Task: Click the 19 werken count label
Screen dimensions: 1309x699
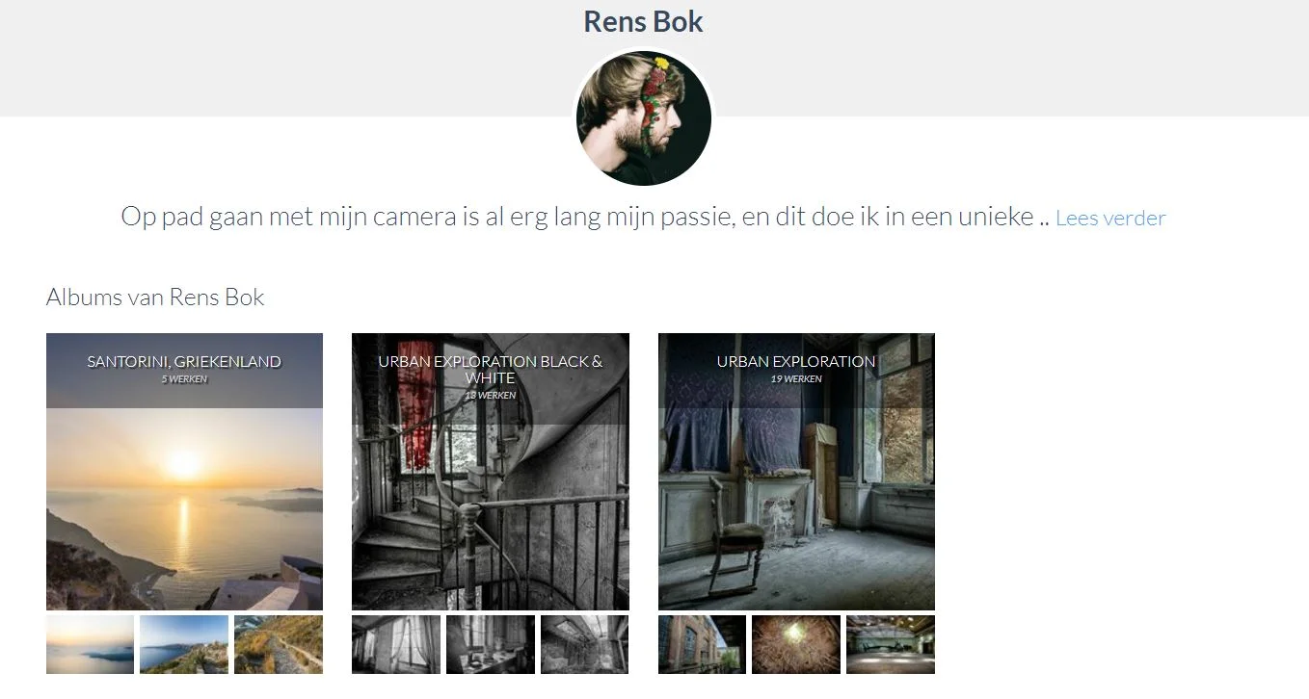Action: [x=796, y=379]
